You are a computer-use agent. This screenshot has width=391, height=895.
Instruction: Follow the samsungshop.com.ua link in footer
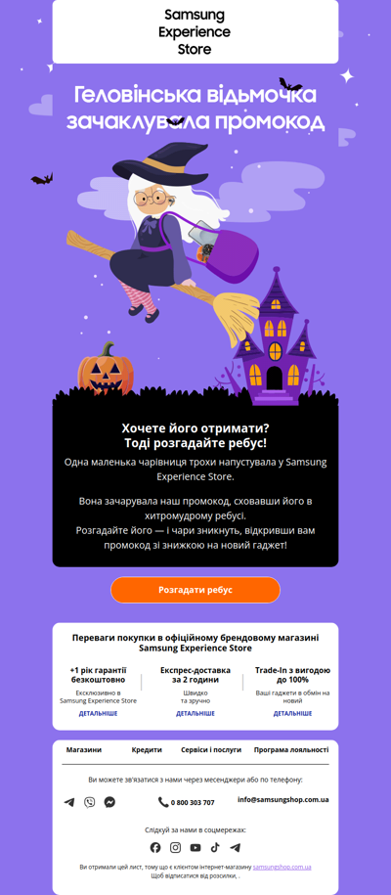[x=282, y=867]
